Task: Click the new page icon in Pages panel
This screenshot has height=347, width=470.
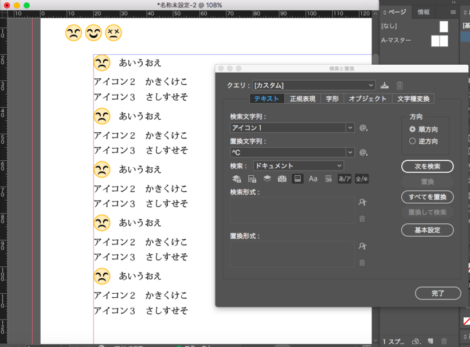Action: (x=430, y=341)
